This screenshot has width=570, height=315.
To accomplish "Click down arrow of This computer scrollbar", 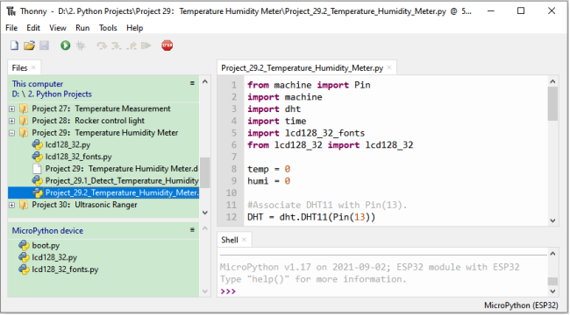I will pos(204,213).
